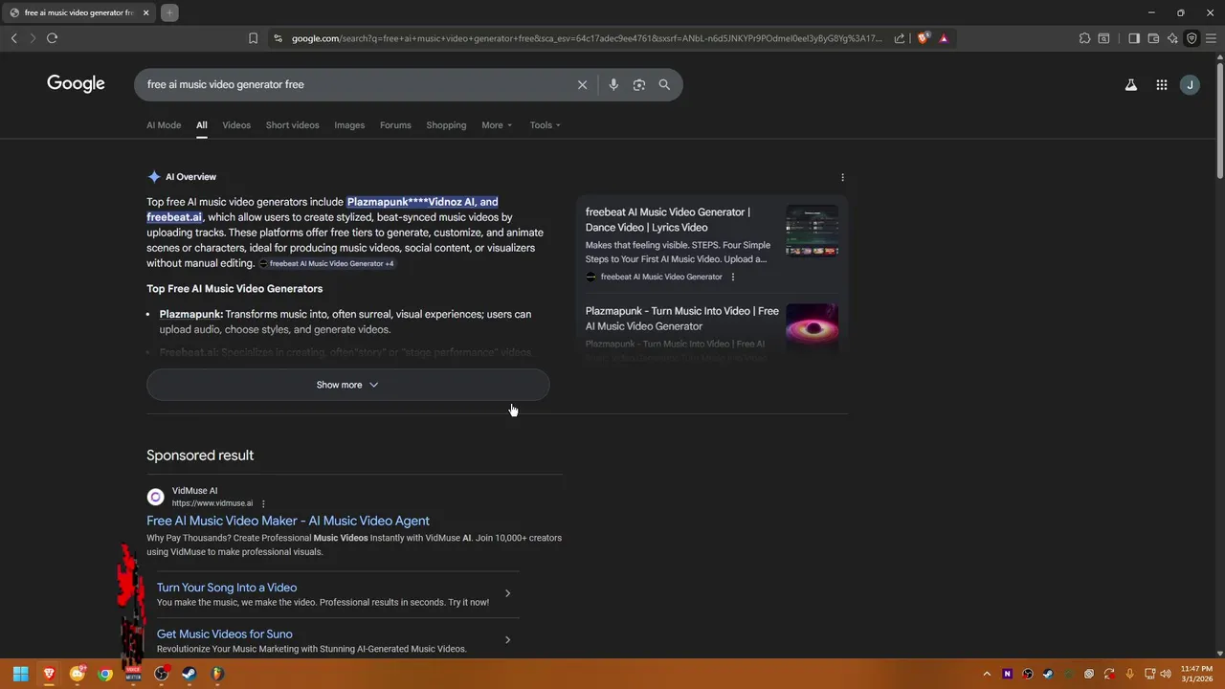
Task: Submit search with magnifier icon
Action: tap(664, 84)
